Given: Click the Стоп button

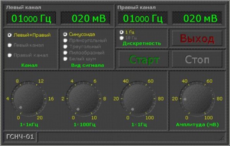Looking at the screenshot, I should point(197,59).
